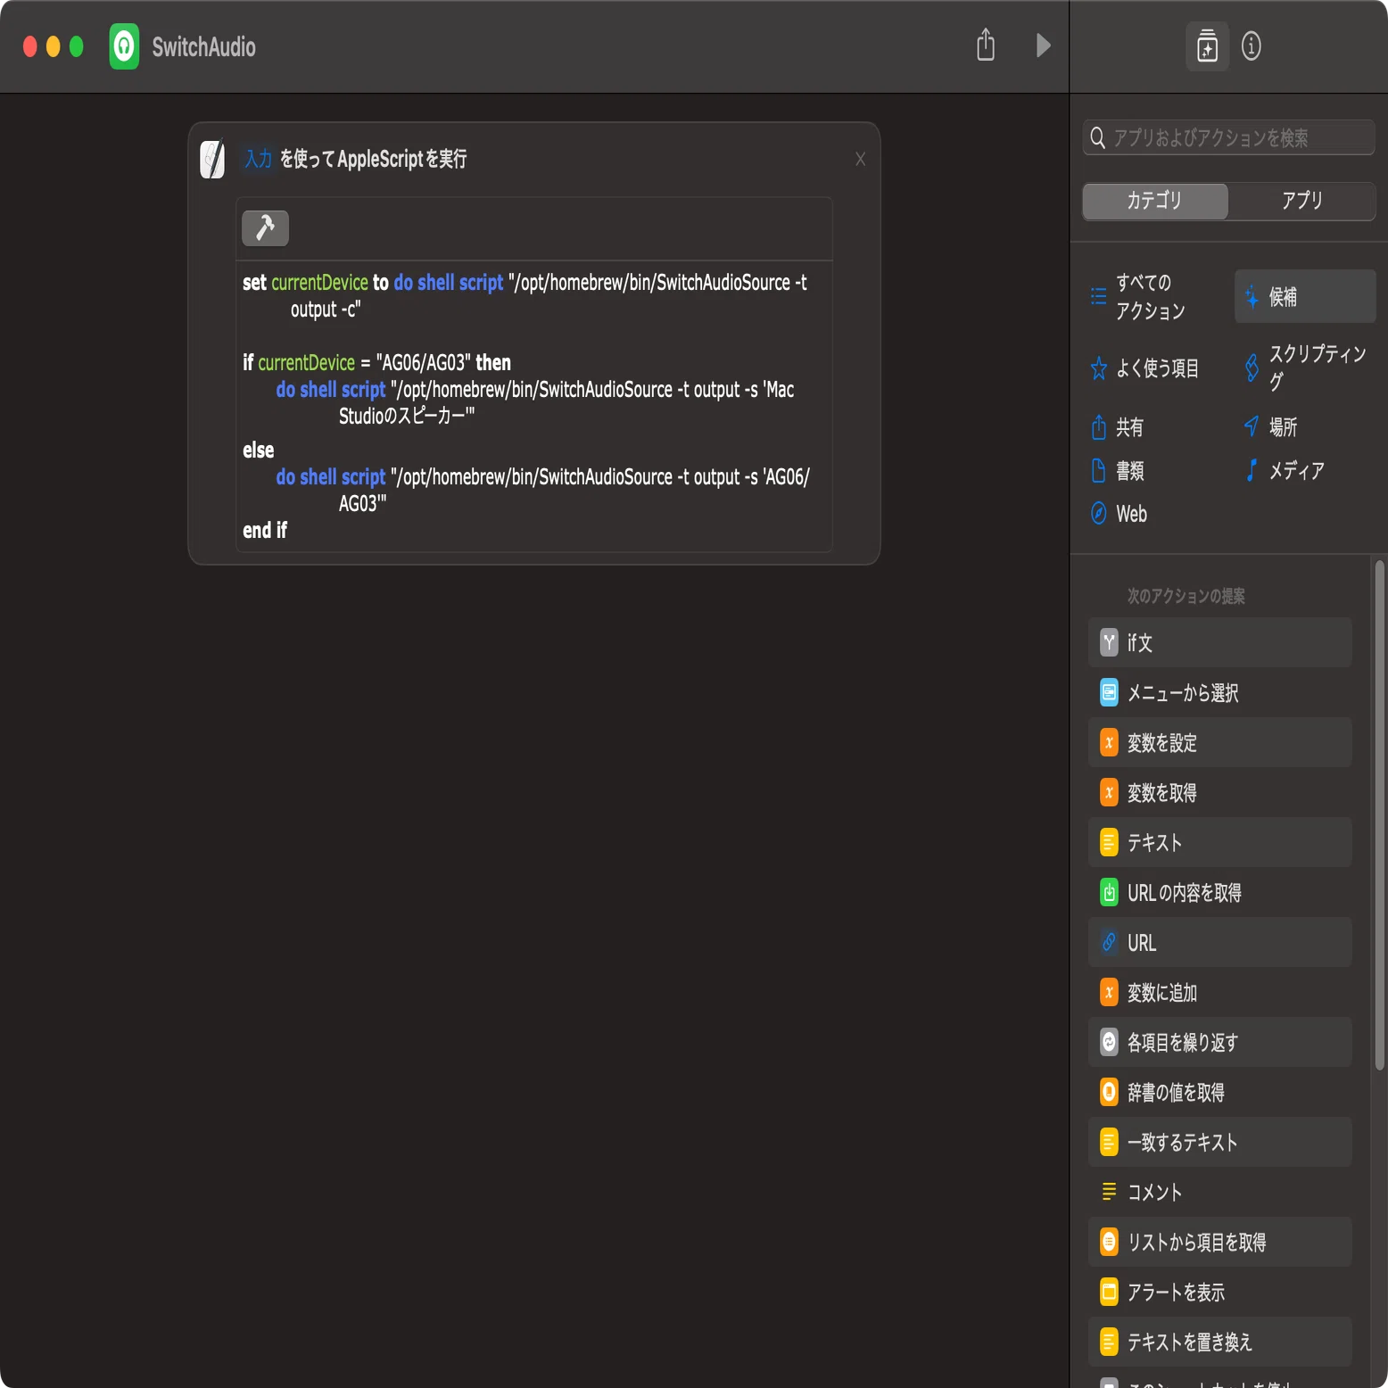The image size is (1388, 1388).
Task: Click inside the AppleScript code editor
Action: tap(534, 406)
